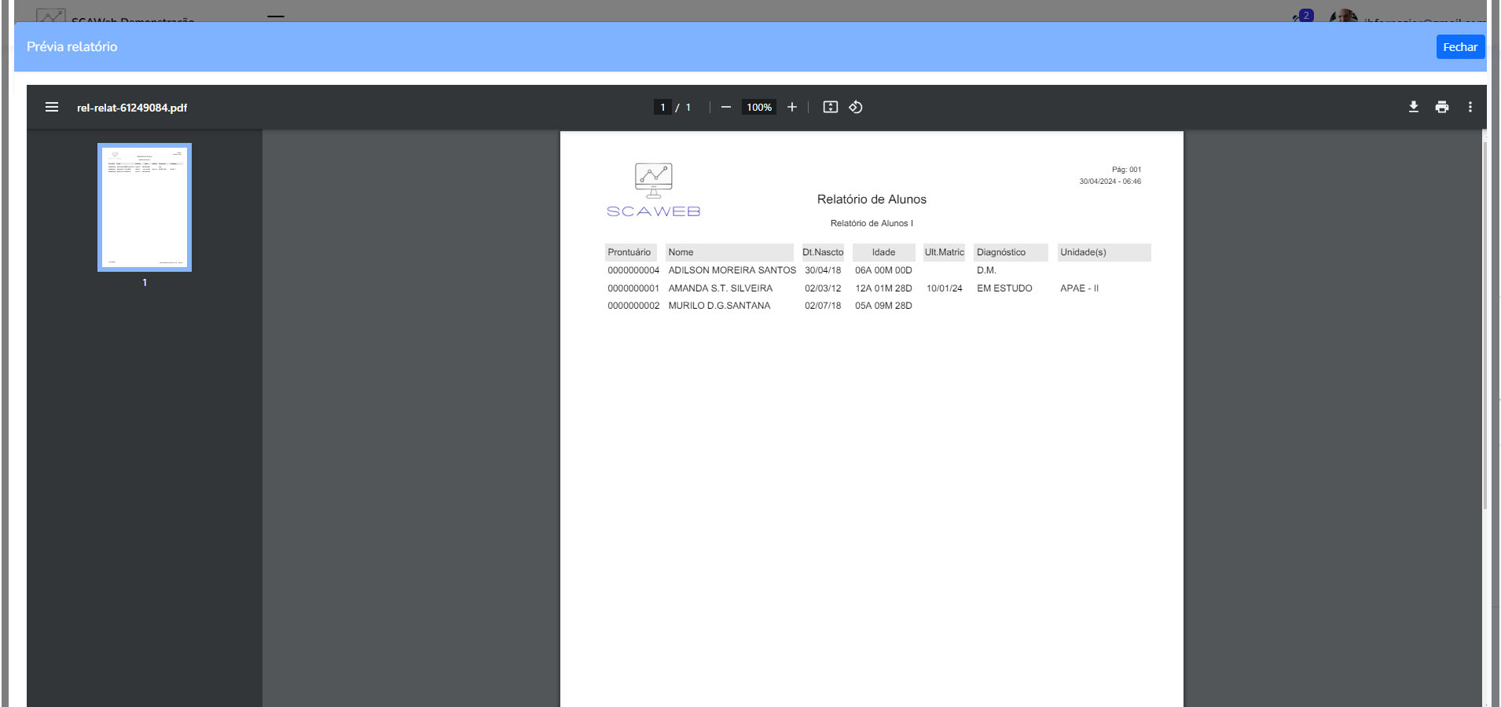
Task: Open the PDF viewer more actions menu
Action: point(1470,108)
